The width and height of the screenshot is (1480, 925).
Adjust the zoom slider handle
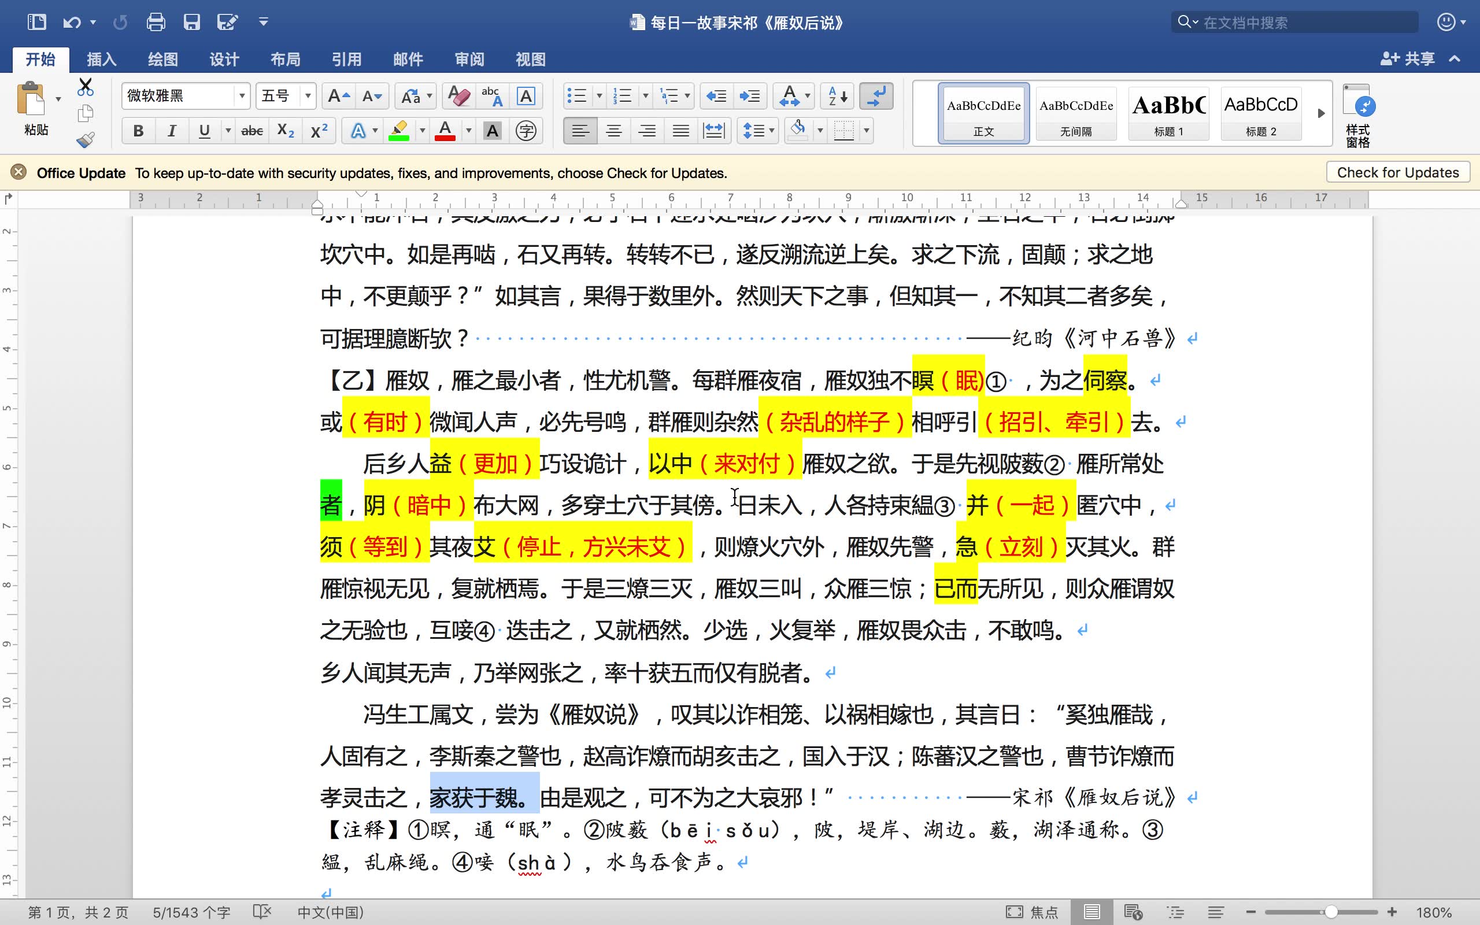tap(1330, 912)
